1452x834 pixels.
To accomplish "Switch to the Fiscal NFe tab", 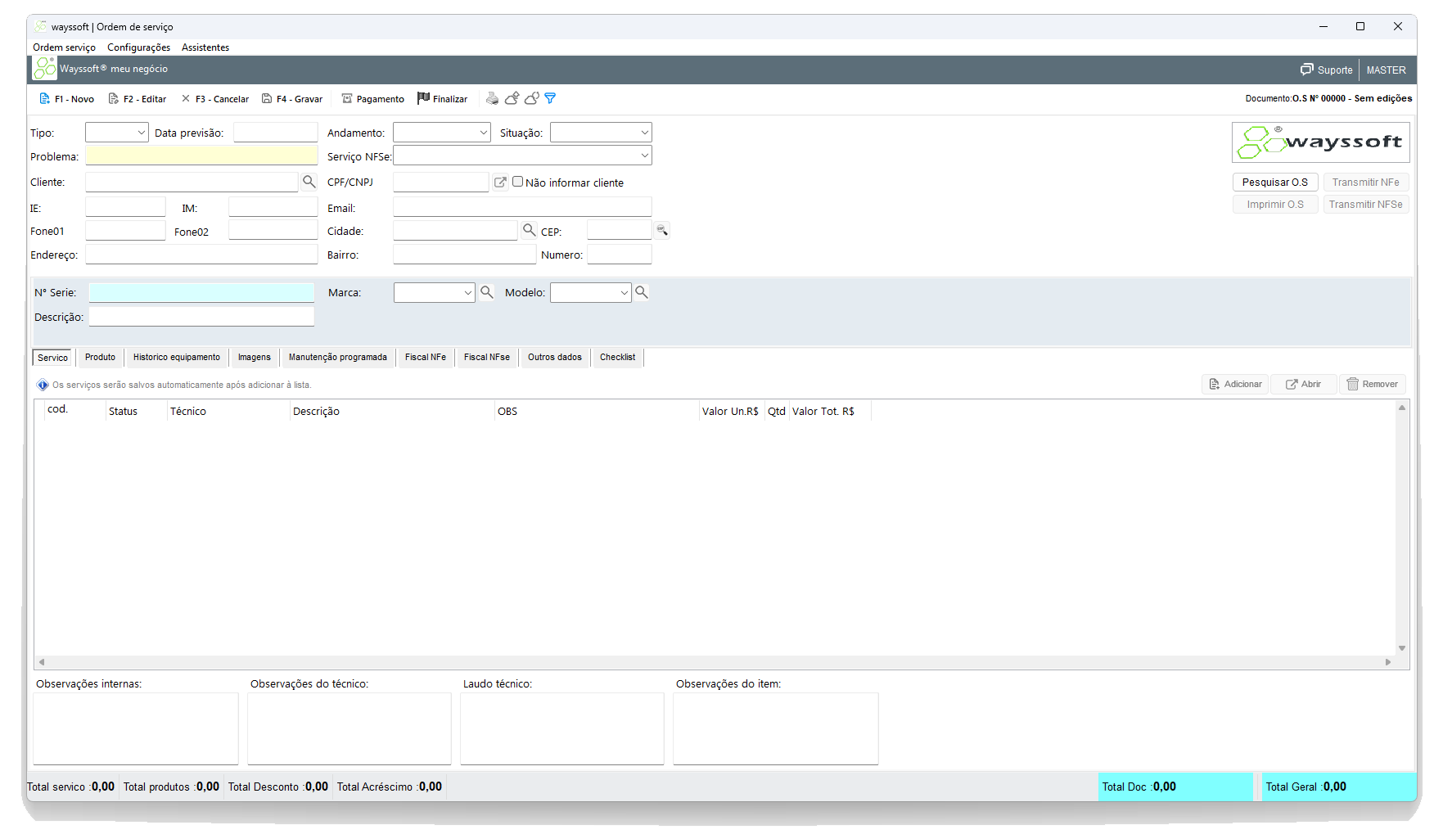I will coord(426,358).
